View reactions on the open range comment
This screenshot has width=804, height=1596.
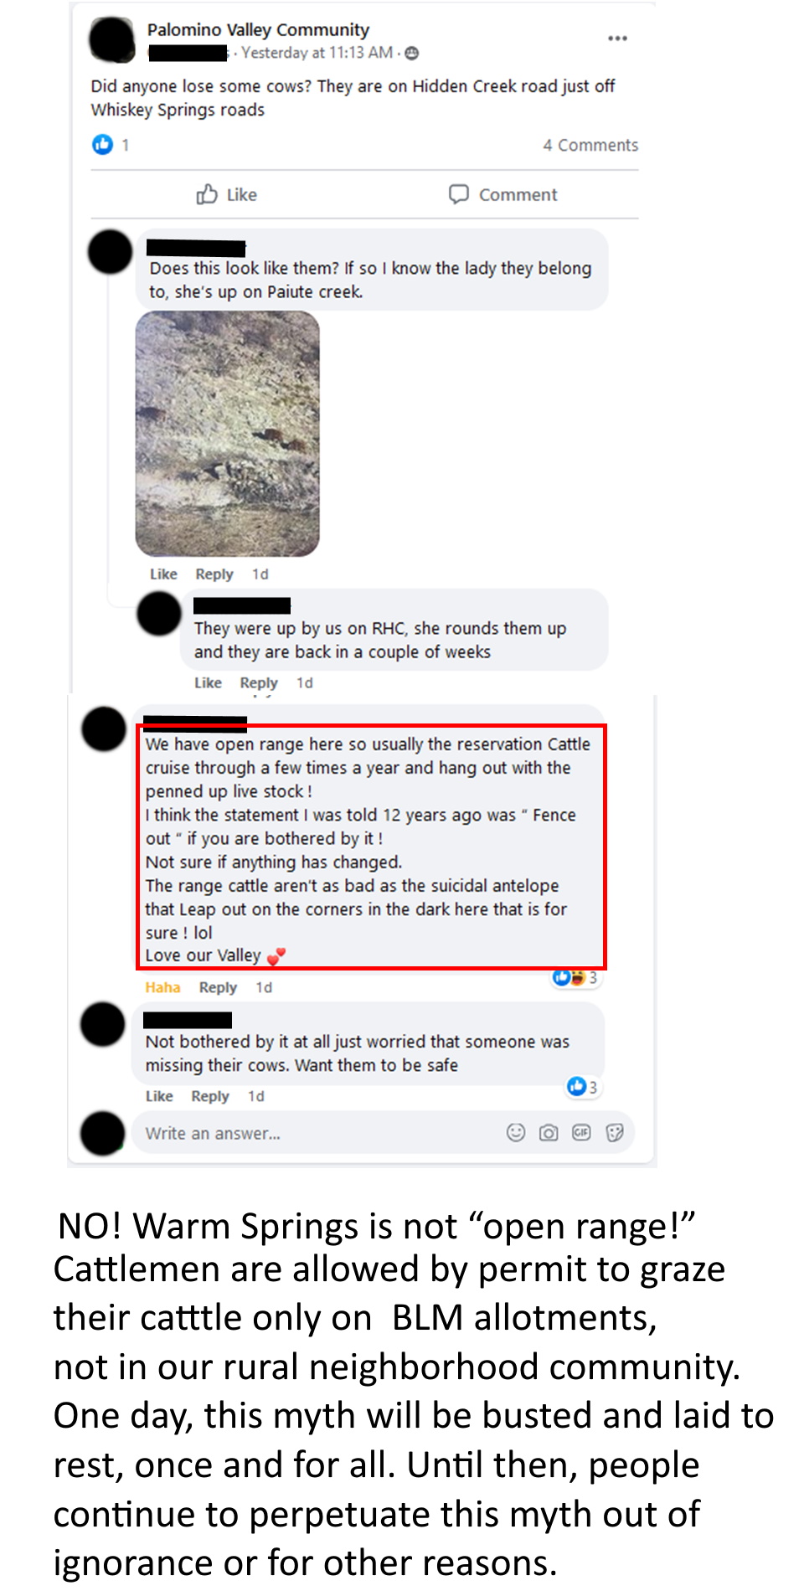(575, 977)
